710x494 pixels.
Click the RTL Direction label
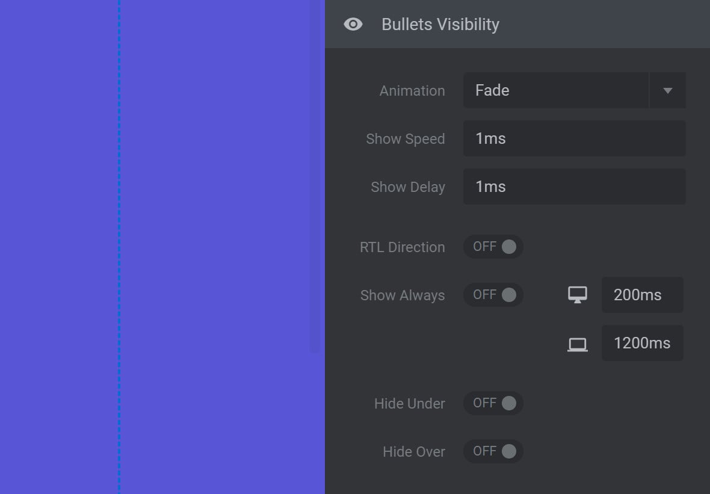coord(402,247)
